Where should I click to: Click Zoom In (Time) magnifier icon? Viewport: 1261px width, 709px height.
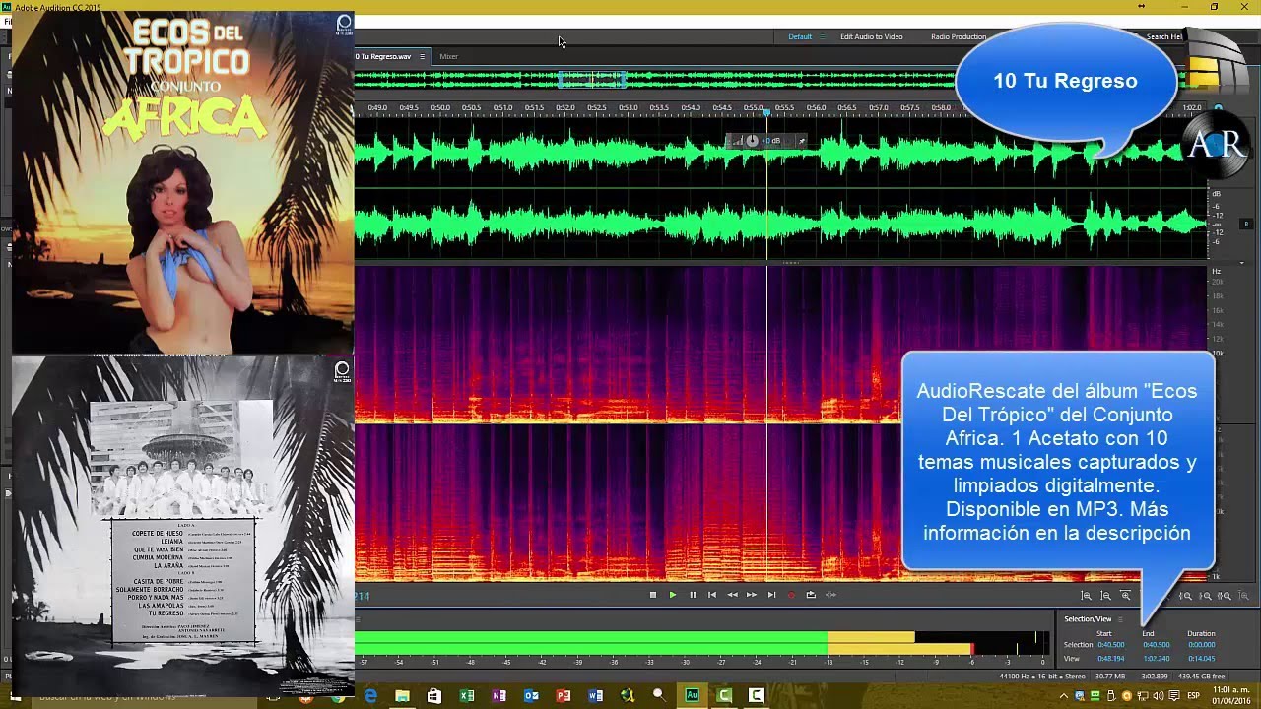tap(1126, 596)
